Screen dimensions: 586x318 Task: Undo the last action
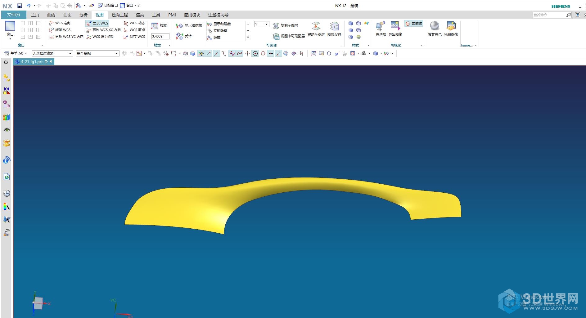coord(29,6)
